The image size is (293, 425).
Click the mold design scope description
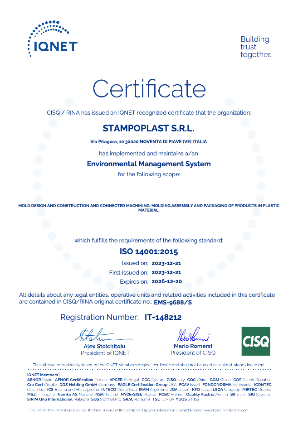(x=149, y=208)
